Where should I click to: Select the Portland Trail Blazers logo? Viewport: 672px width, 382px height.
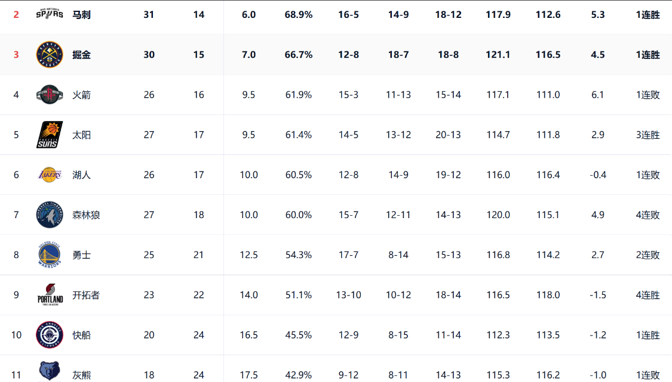coord(50,294)
